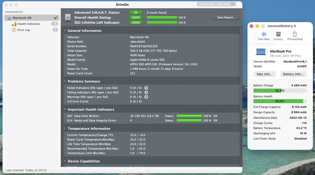Open the Battery Info button
Screen dimensions: 315x175
(293, 74)
